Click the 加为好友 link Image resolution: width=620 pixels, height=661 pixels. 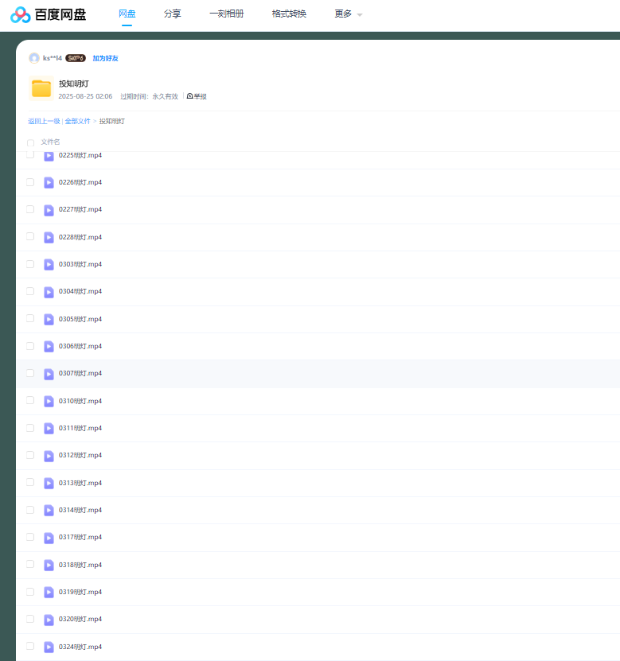click(x=105, y=58)
